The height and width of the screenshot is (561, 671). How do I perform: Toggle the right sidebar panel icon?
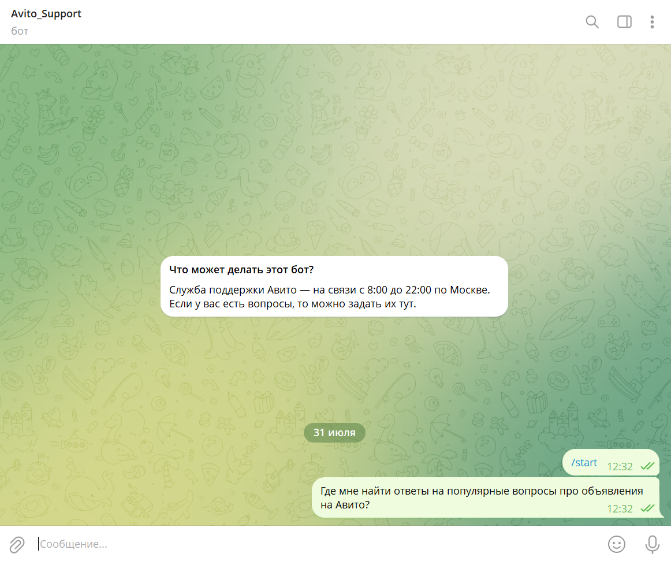[624, 22]
